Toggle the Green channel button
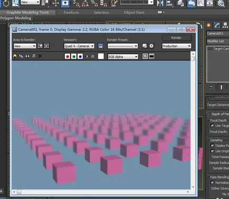 (x=74, y=57)
